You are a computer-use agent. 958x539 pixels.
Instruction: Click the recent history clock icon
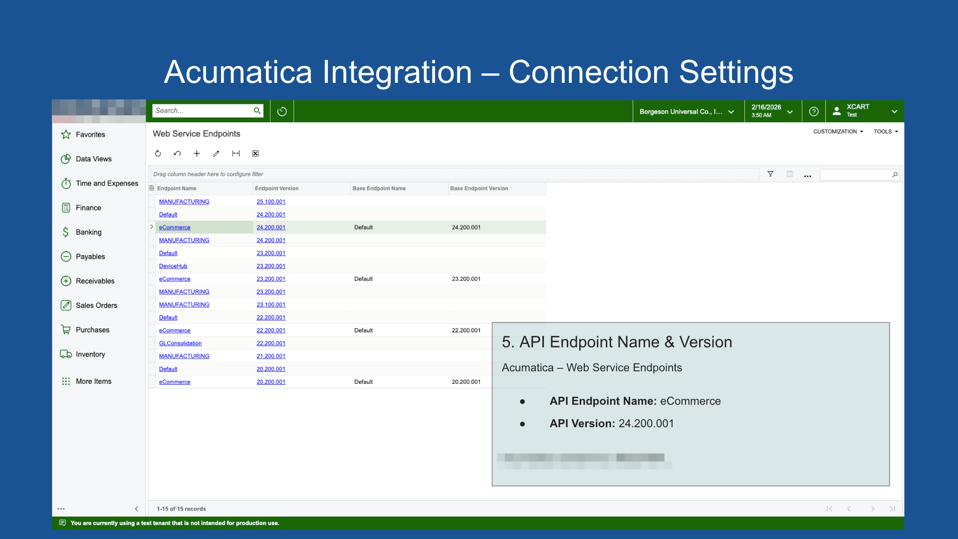pyautogui.click(x=282, y=111)
